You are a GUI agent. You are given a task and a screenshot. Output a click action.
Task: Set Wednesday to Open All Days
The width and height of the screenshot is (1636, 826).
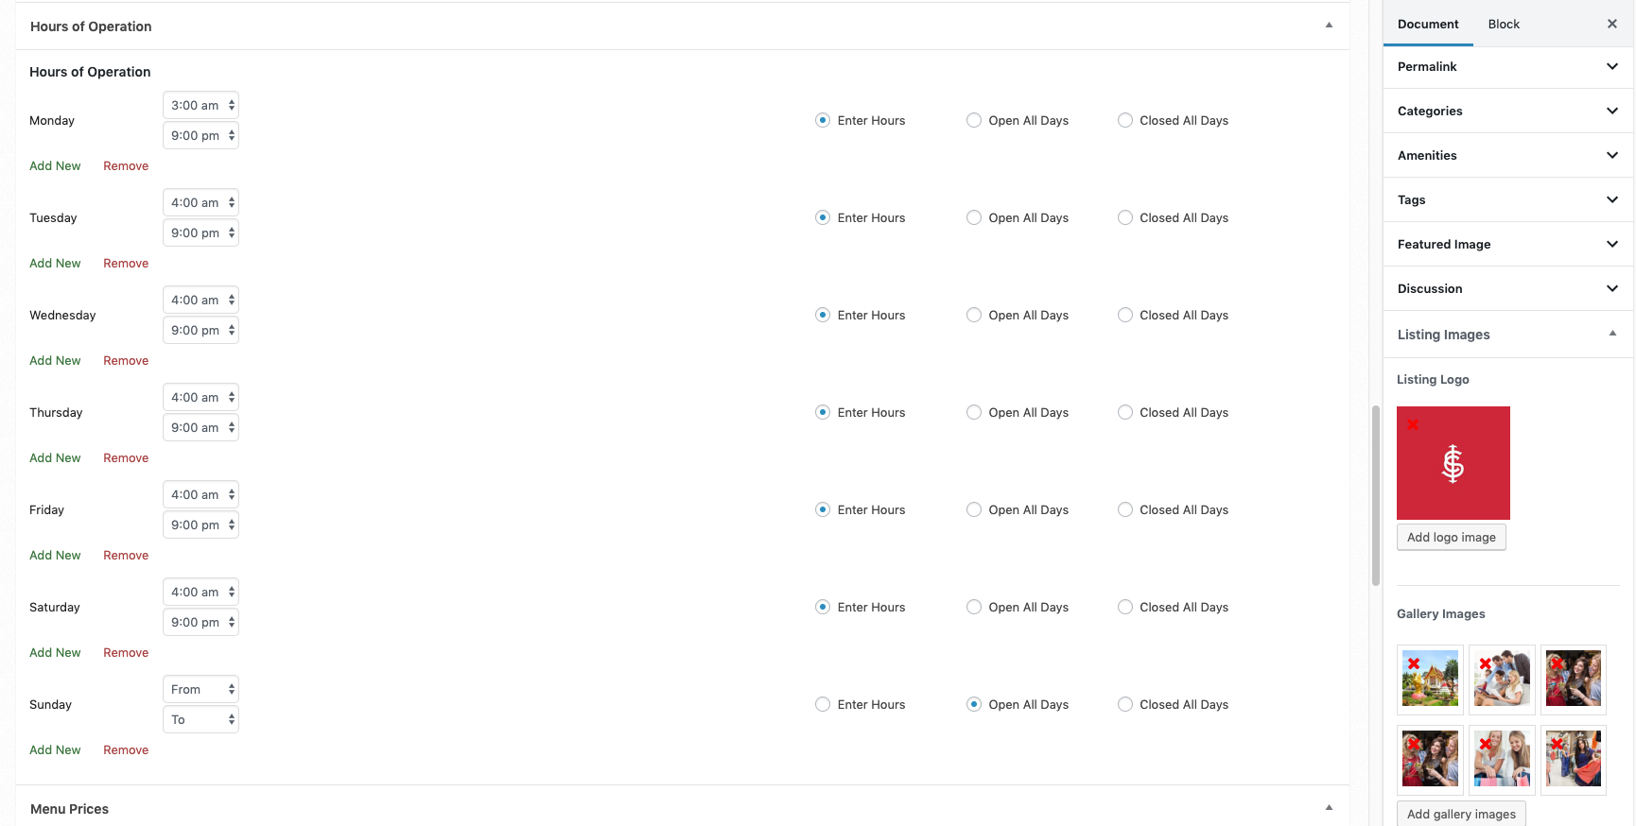[x=974, y=315]
